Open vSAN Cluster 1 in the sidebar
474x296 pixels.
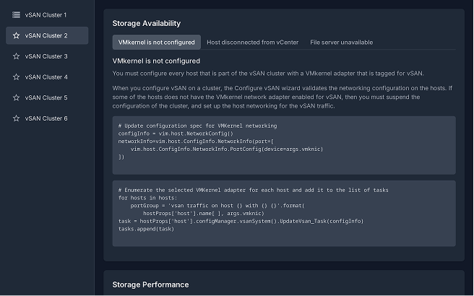(46, 14)
